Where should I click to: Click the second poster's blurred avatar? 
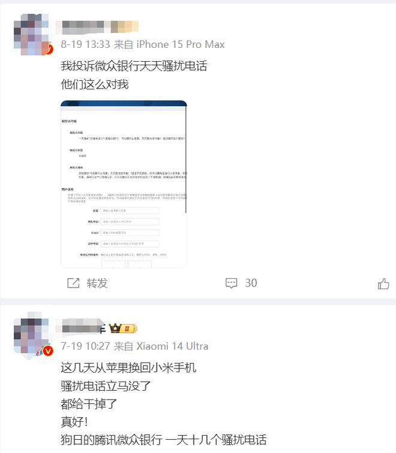point(32,335)
